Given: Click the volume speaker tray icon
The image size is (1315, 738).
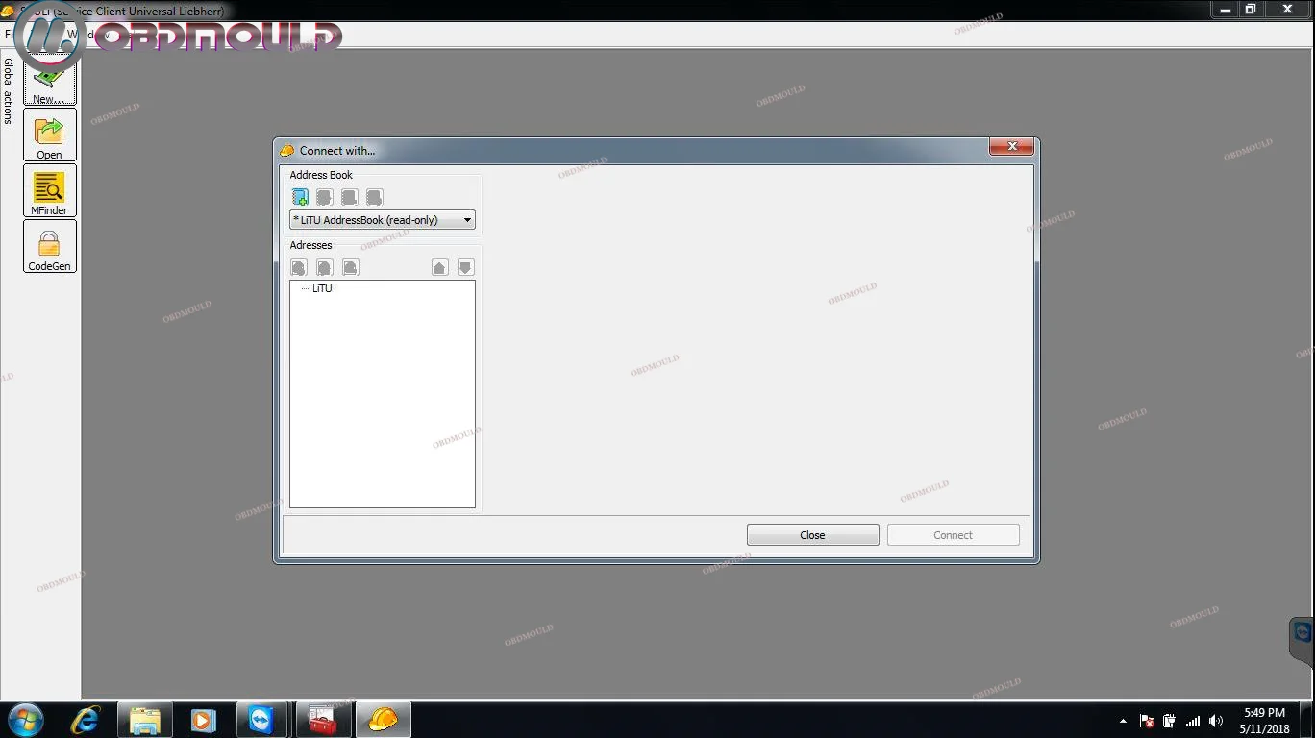Looking at the screenshot, I should coord(1216,721).
